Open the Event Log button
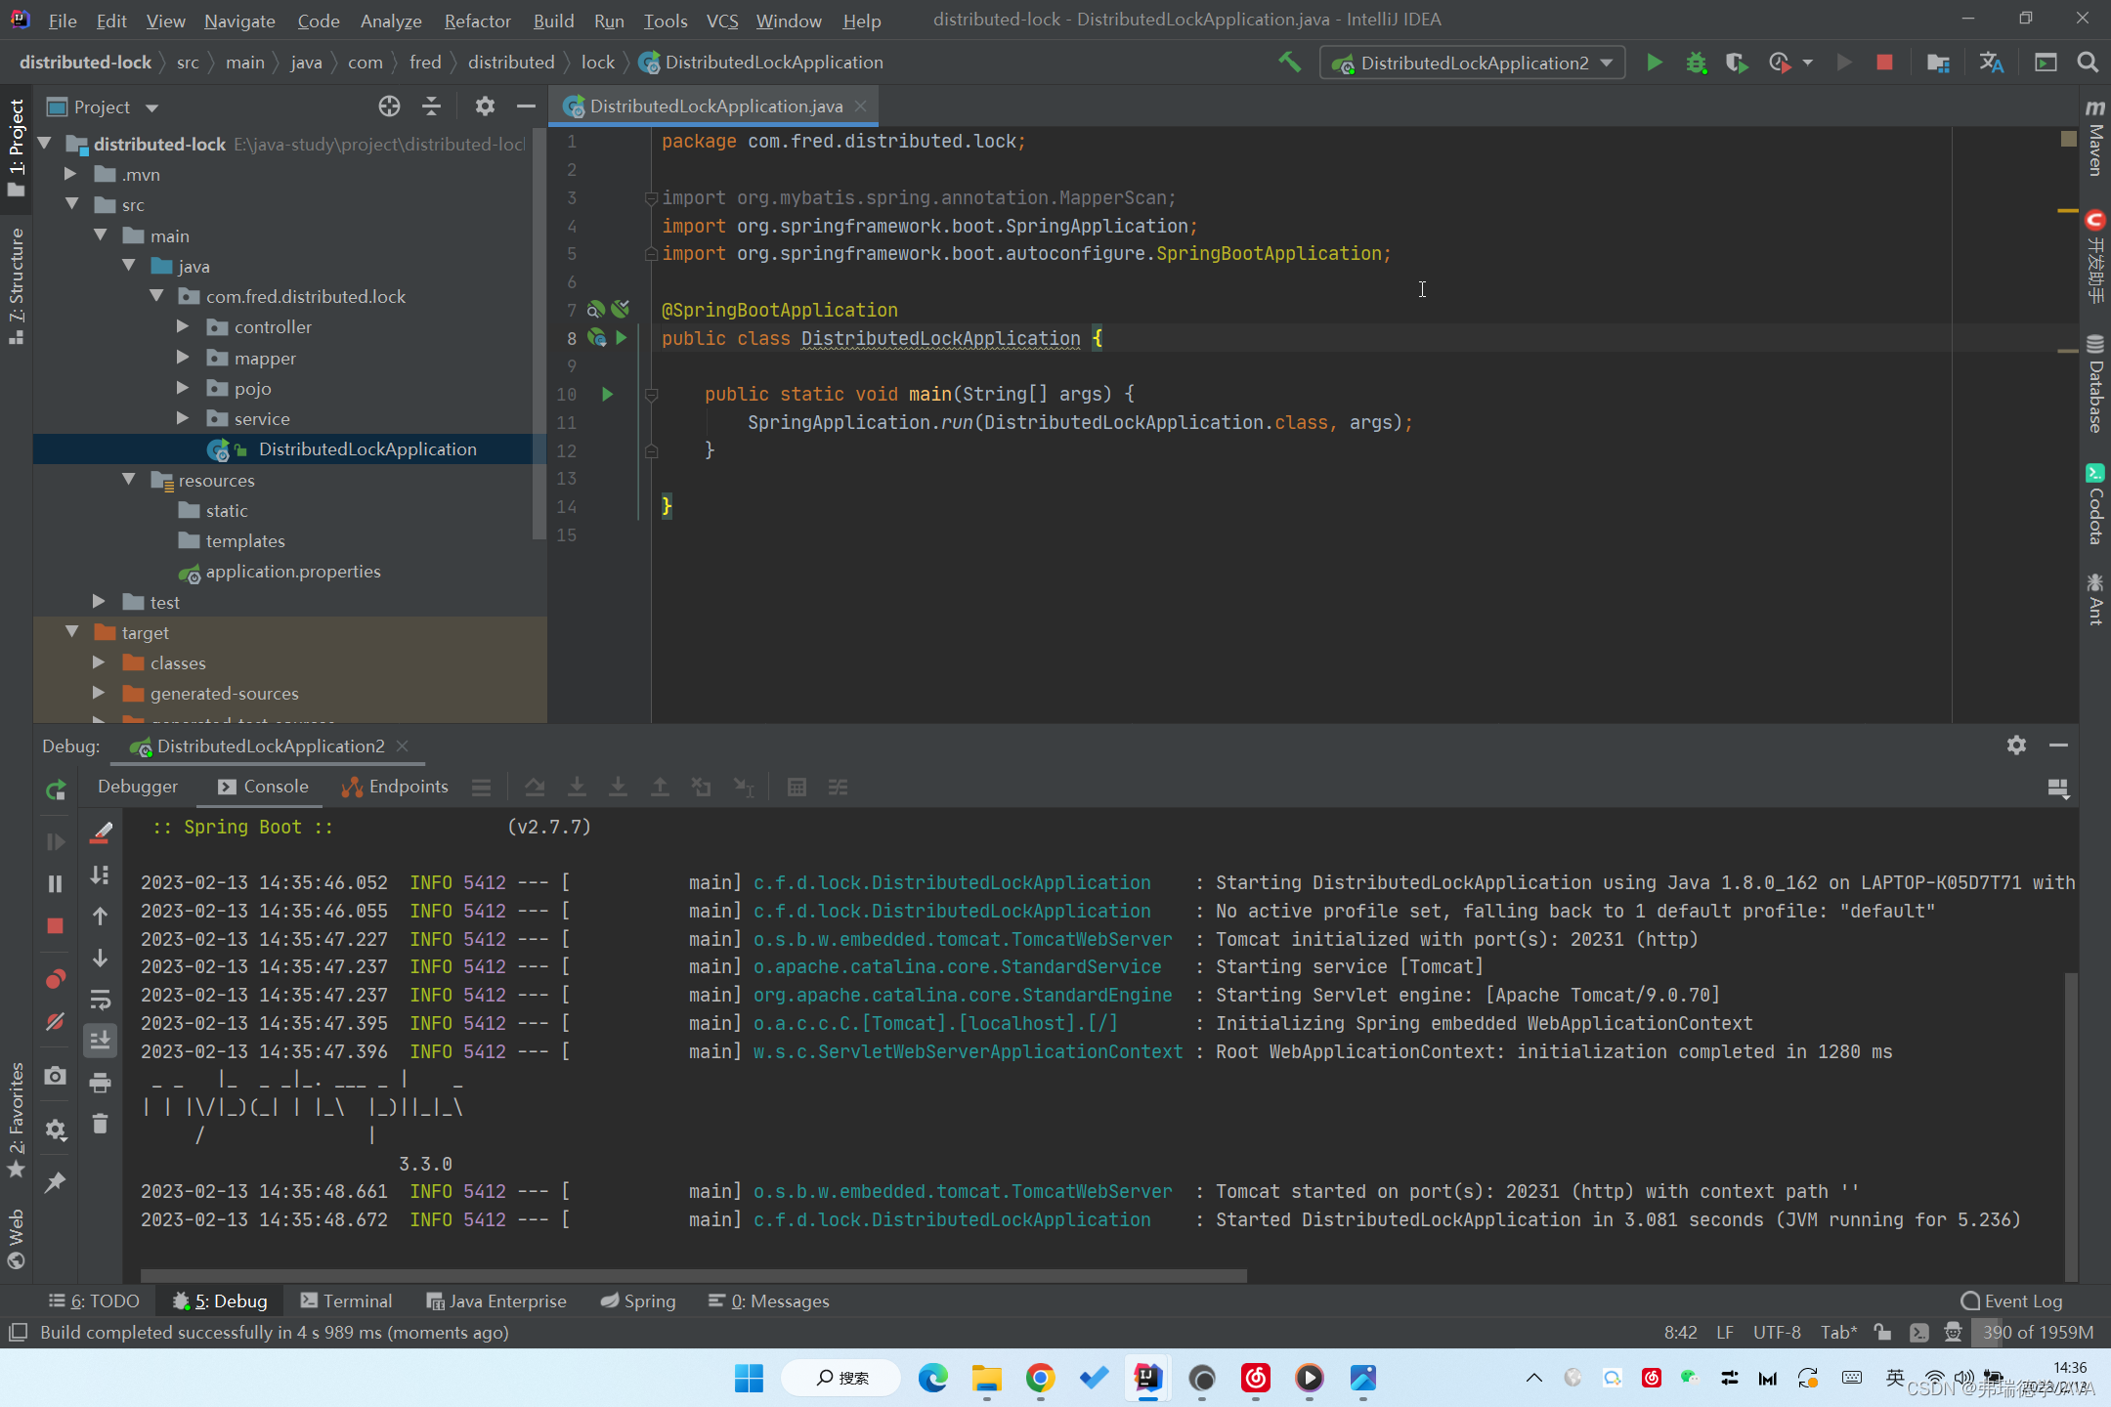Screen dimensions: 2111x1407 point(2011,1300)
